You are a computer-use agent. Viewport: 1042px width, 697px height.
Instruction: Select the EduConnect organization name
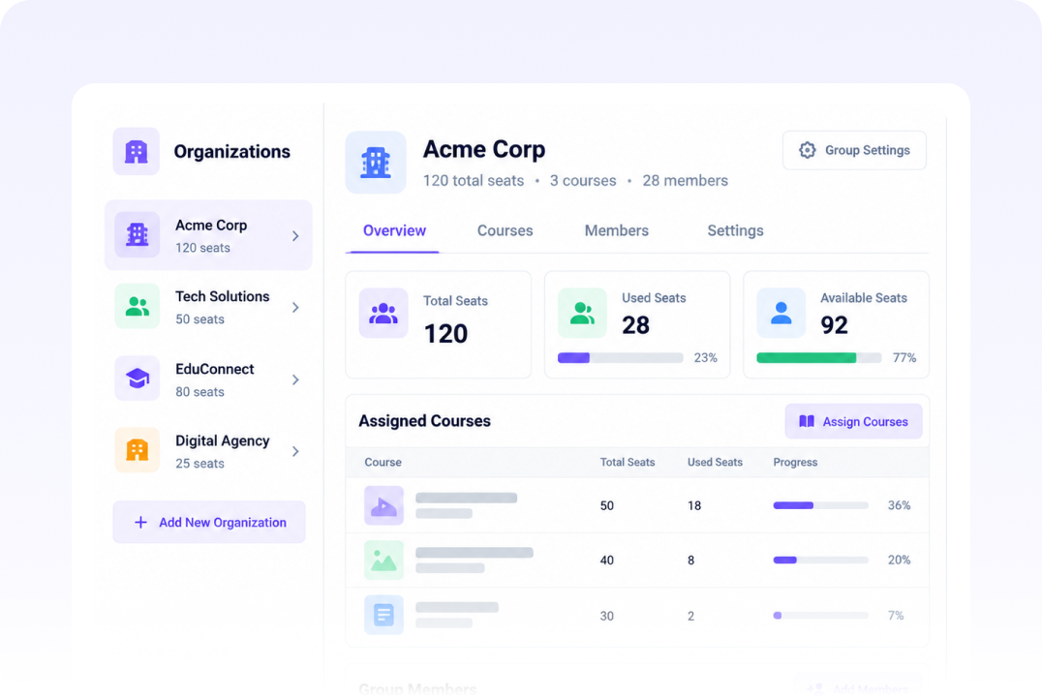pos(215,369)
